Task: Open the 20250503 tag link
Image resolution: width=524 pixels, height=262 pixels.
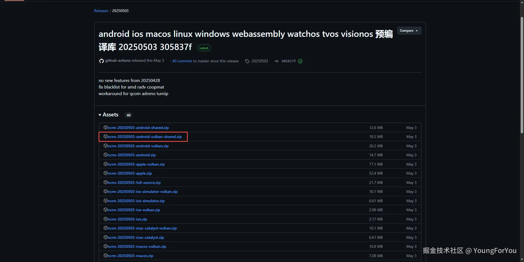Action: [x=260, y=61]
